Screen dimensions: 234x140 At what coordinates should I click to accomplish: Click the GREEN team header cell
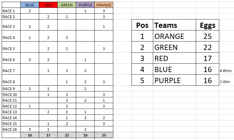click(67, 5)
